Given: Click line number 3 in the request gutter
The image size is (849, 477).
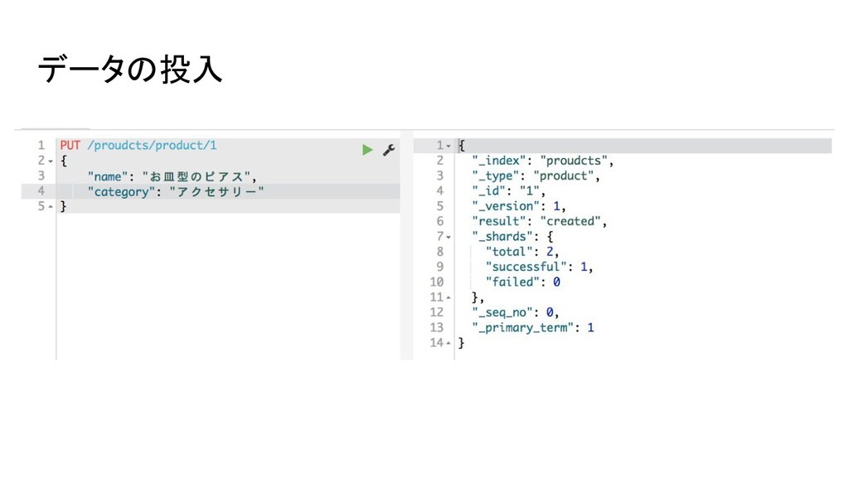Looking at the screenshot, I should click(41, 176).
